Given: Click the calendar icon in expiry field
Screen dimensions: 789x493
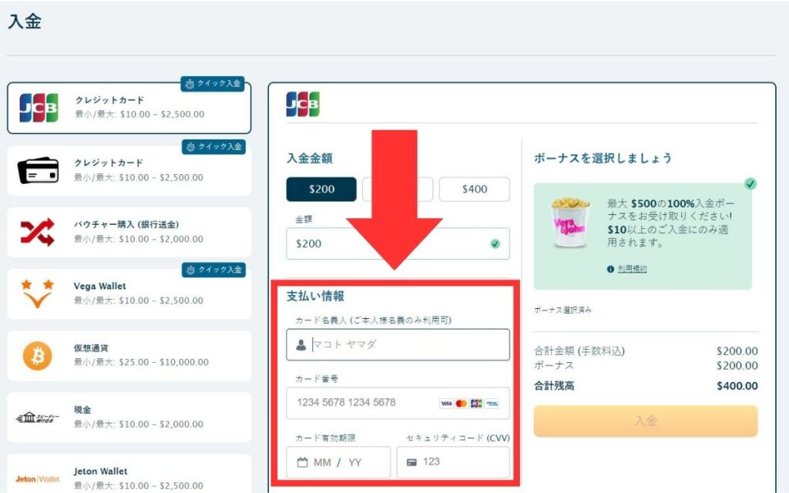Looking at the screenshot, I should (302, 462).
